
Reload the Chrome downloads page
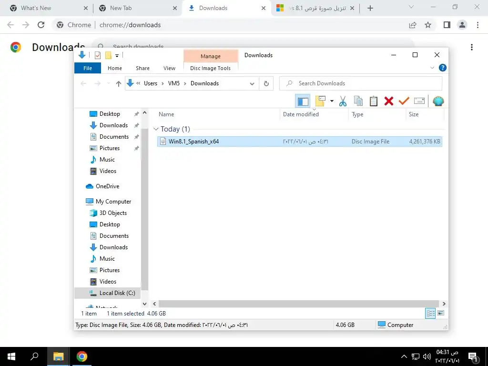click(x=41, y=25)
